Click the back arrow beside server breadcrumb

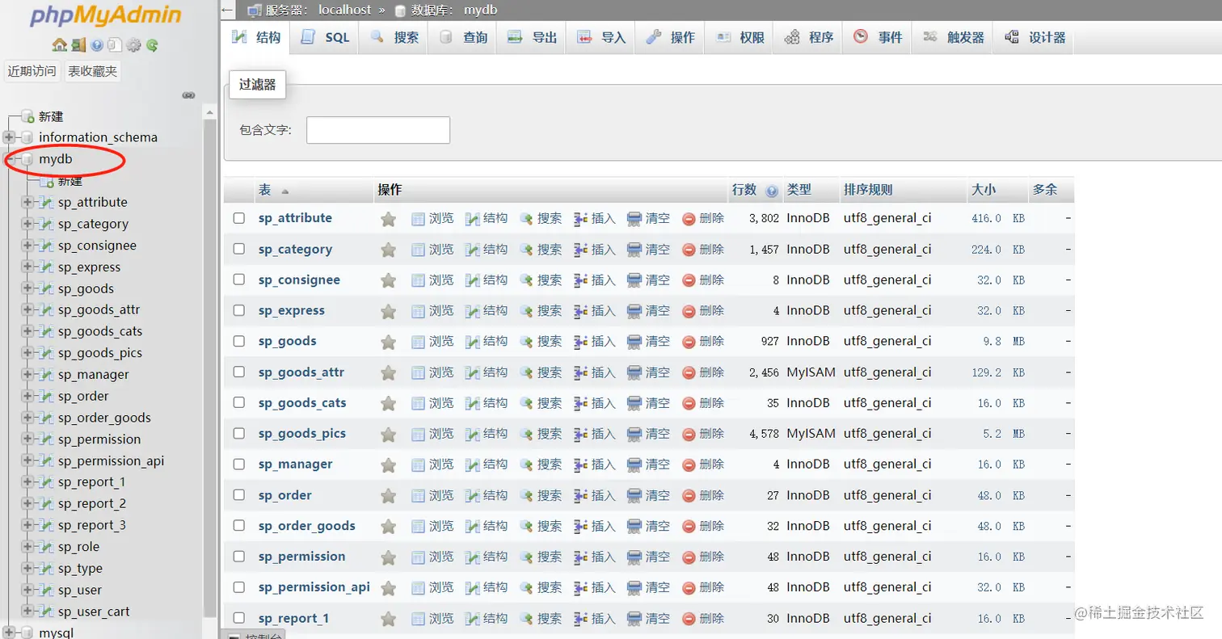pos(228,10)
